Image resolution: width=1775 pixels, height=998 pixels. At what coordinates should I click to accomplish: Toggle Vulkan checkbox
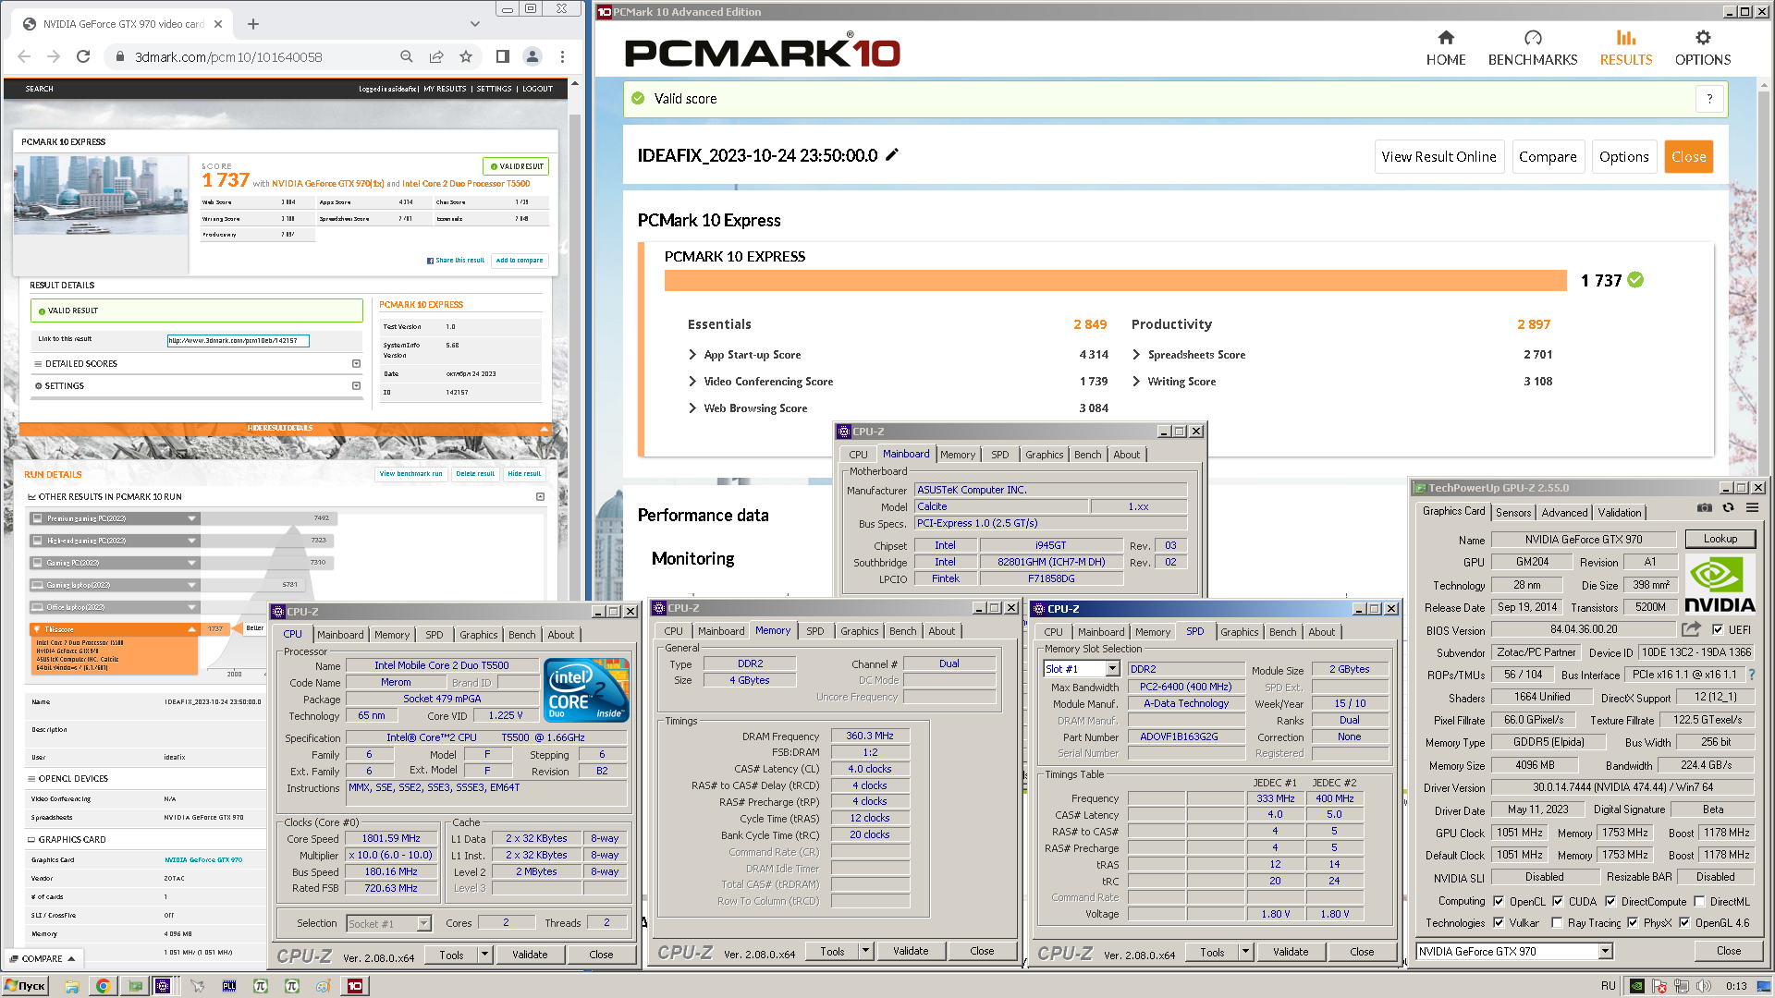1499,922
